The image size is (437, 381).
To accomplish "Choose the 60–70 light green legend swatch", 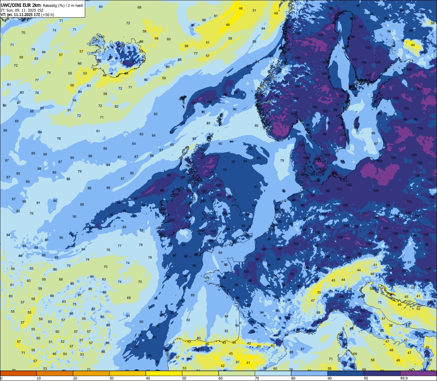I will tap(237, 373).
